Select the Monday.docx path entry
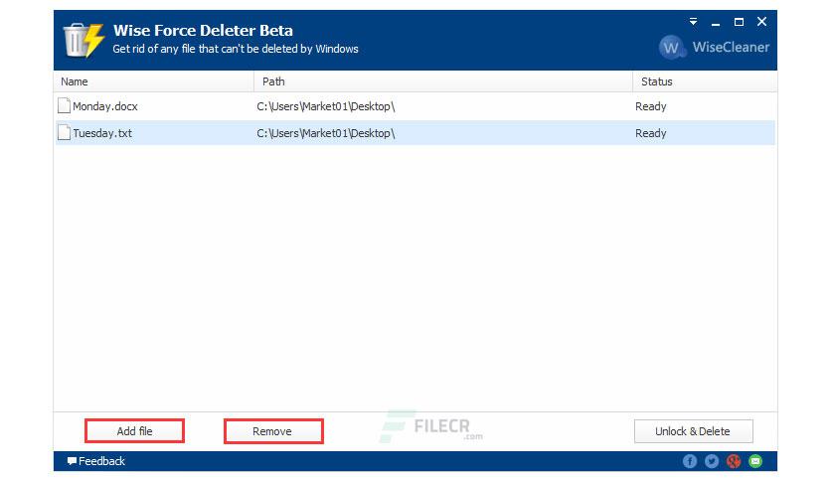 click(x=326, y=106)
